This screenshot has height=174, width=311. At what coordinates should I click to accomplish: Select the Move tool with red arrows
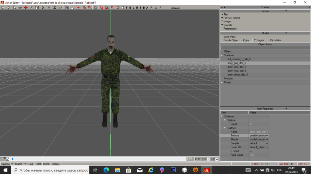26,7
